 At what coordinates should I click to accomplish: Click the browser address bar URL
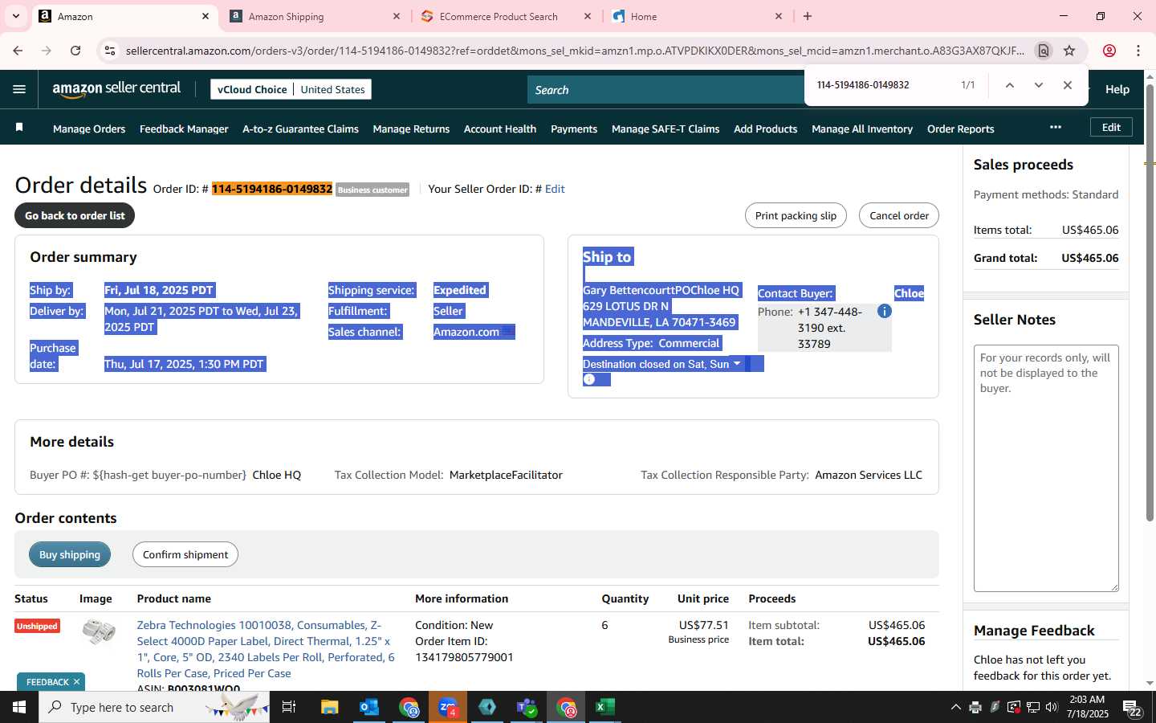[x=575, y=51]
